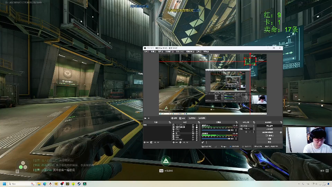
Task: Click Exit button in Controls panel
Action: 269,142
